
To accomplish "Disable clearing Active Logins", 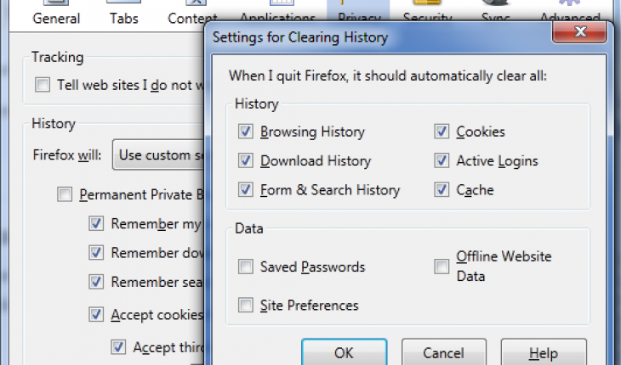I will pyautogui.click(x=442, y=160).
